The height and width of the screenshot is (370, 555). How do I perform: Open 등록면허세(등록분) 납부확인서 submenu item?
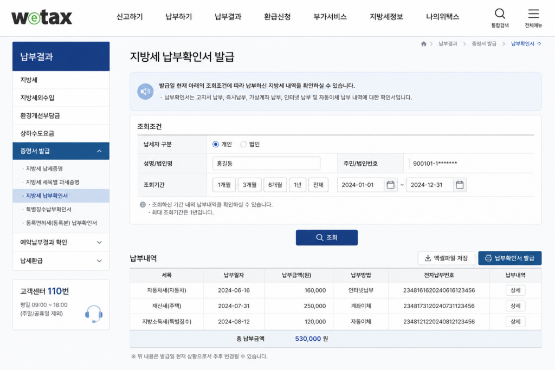(x=61, y=223)
